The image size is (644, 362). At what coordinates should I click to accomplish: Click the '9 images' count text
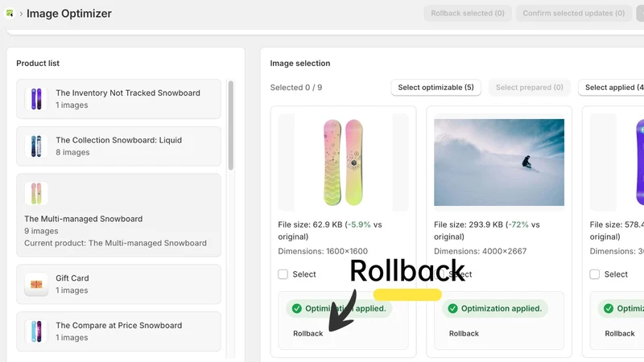pos(41,231)
